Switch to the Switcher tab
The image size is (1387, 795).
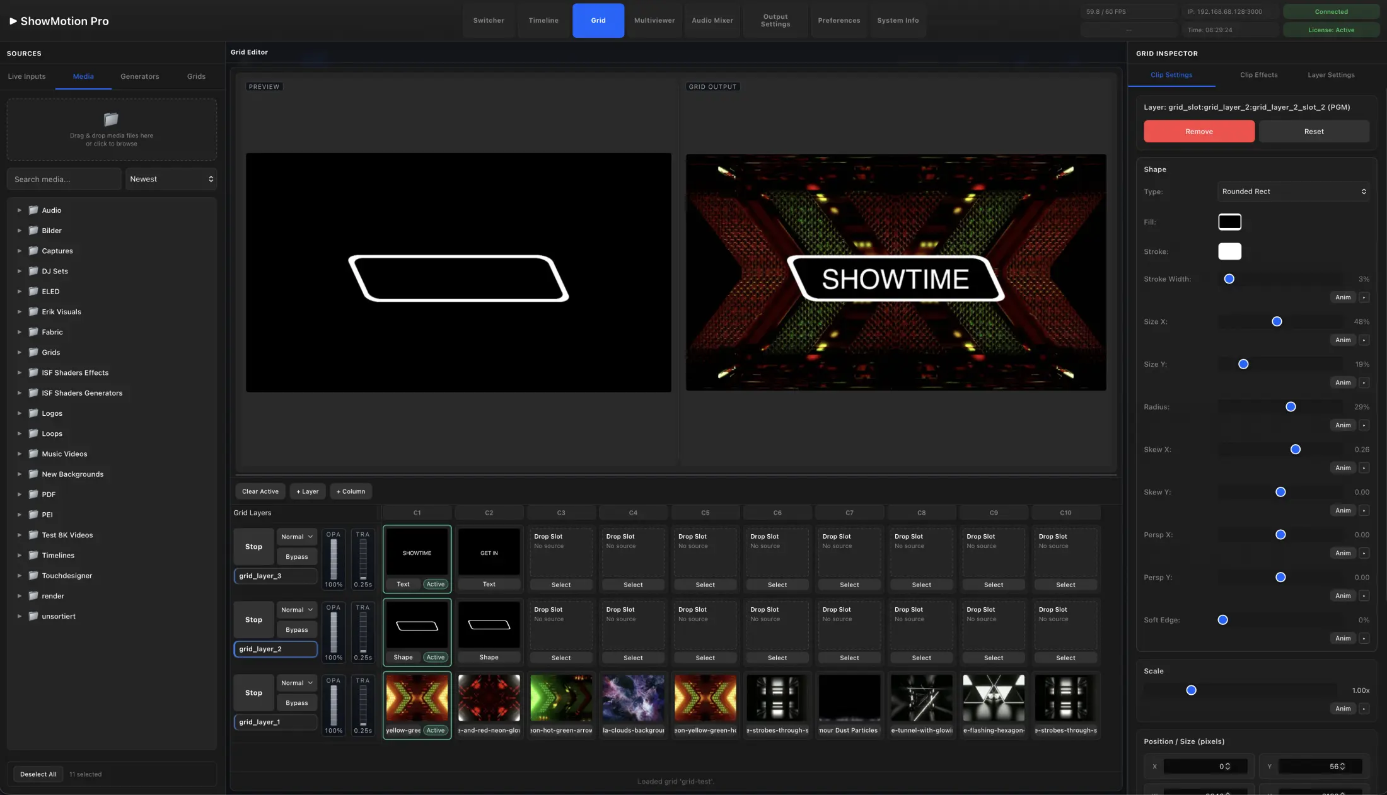[x=489, y=21]
